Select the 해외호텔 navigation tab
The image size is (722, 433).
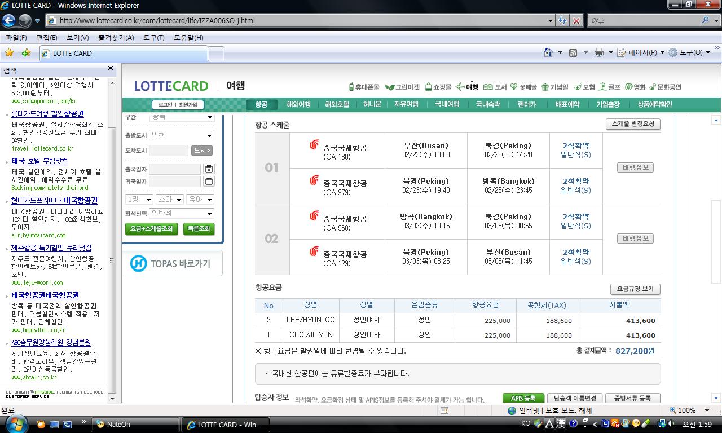[x=337, y=104]
